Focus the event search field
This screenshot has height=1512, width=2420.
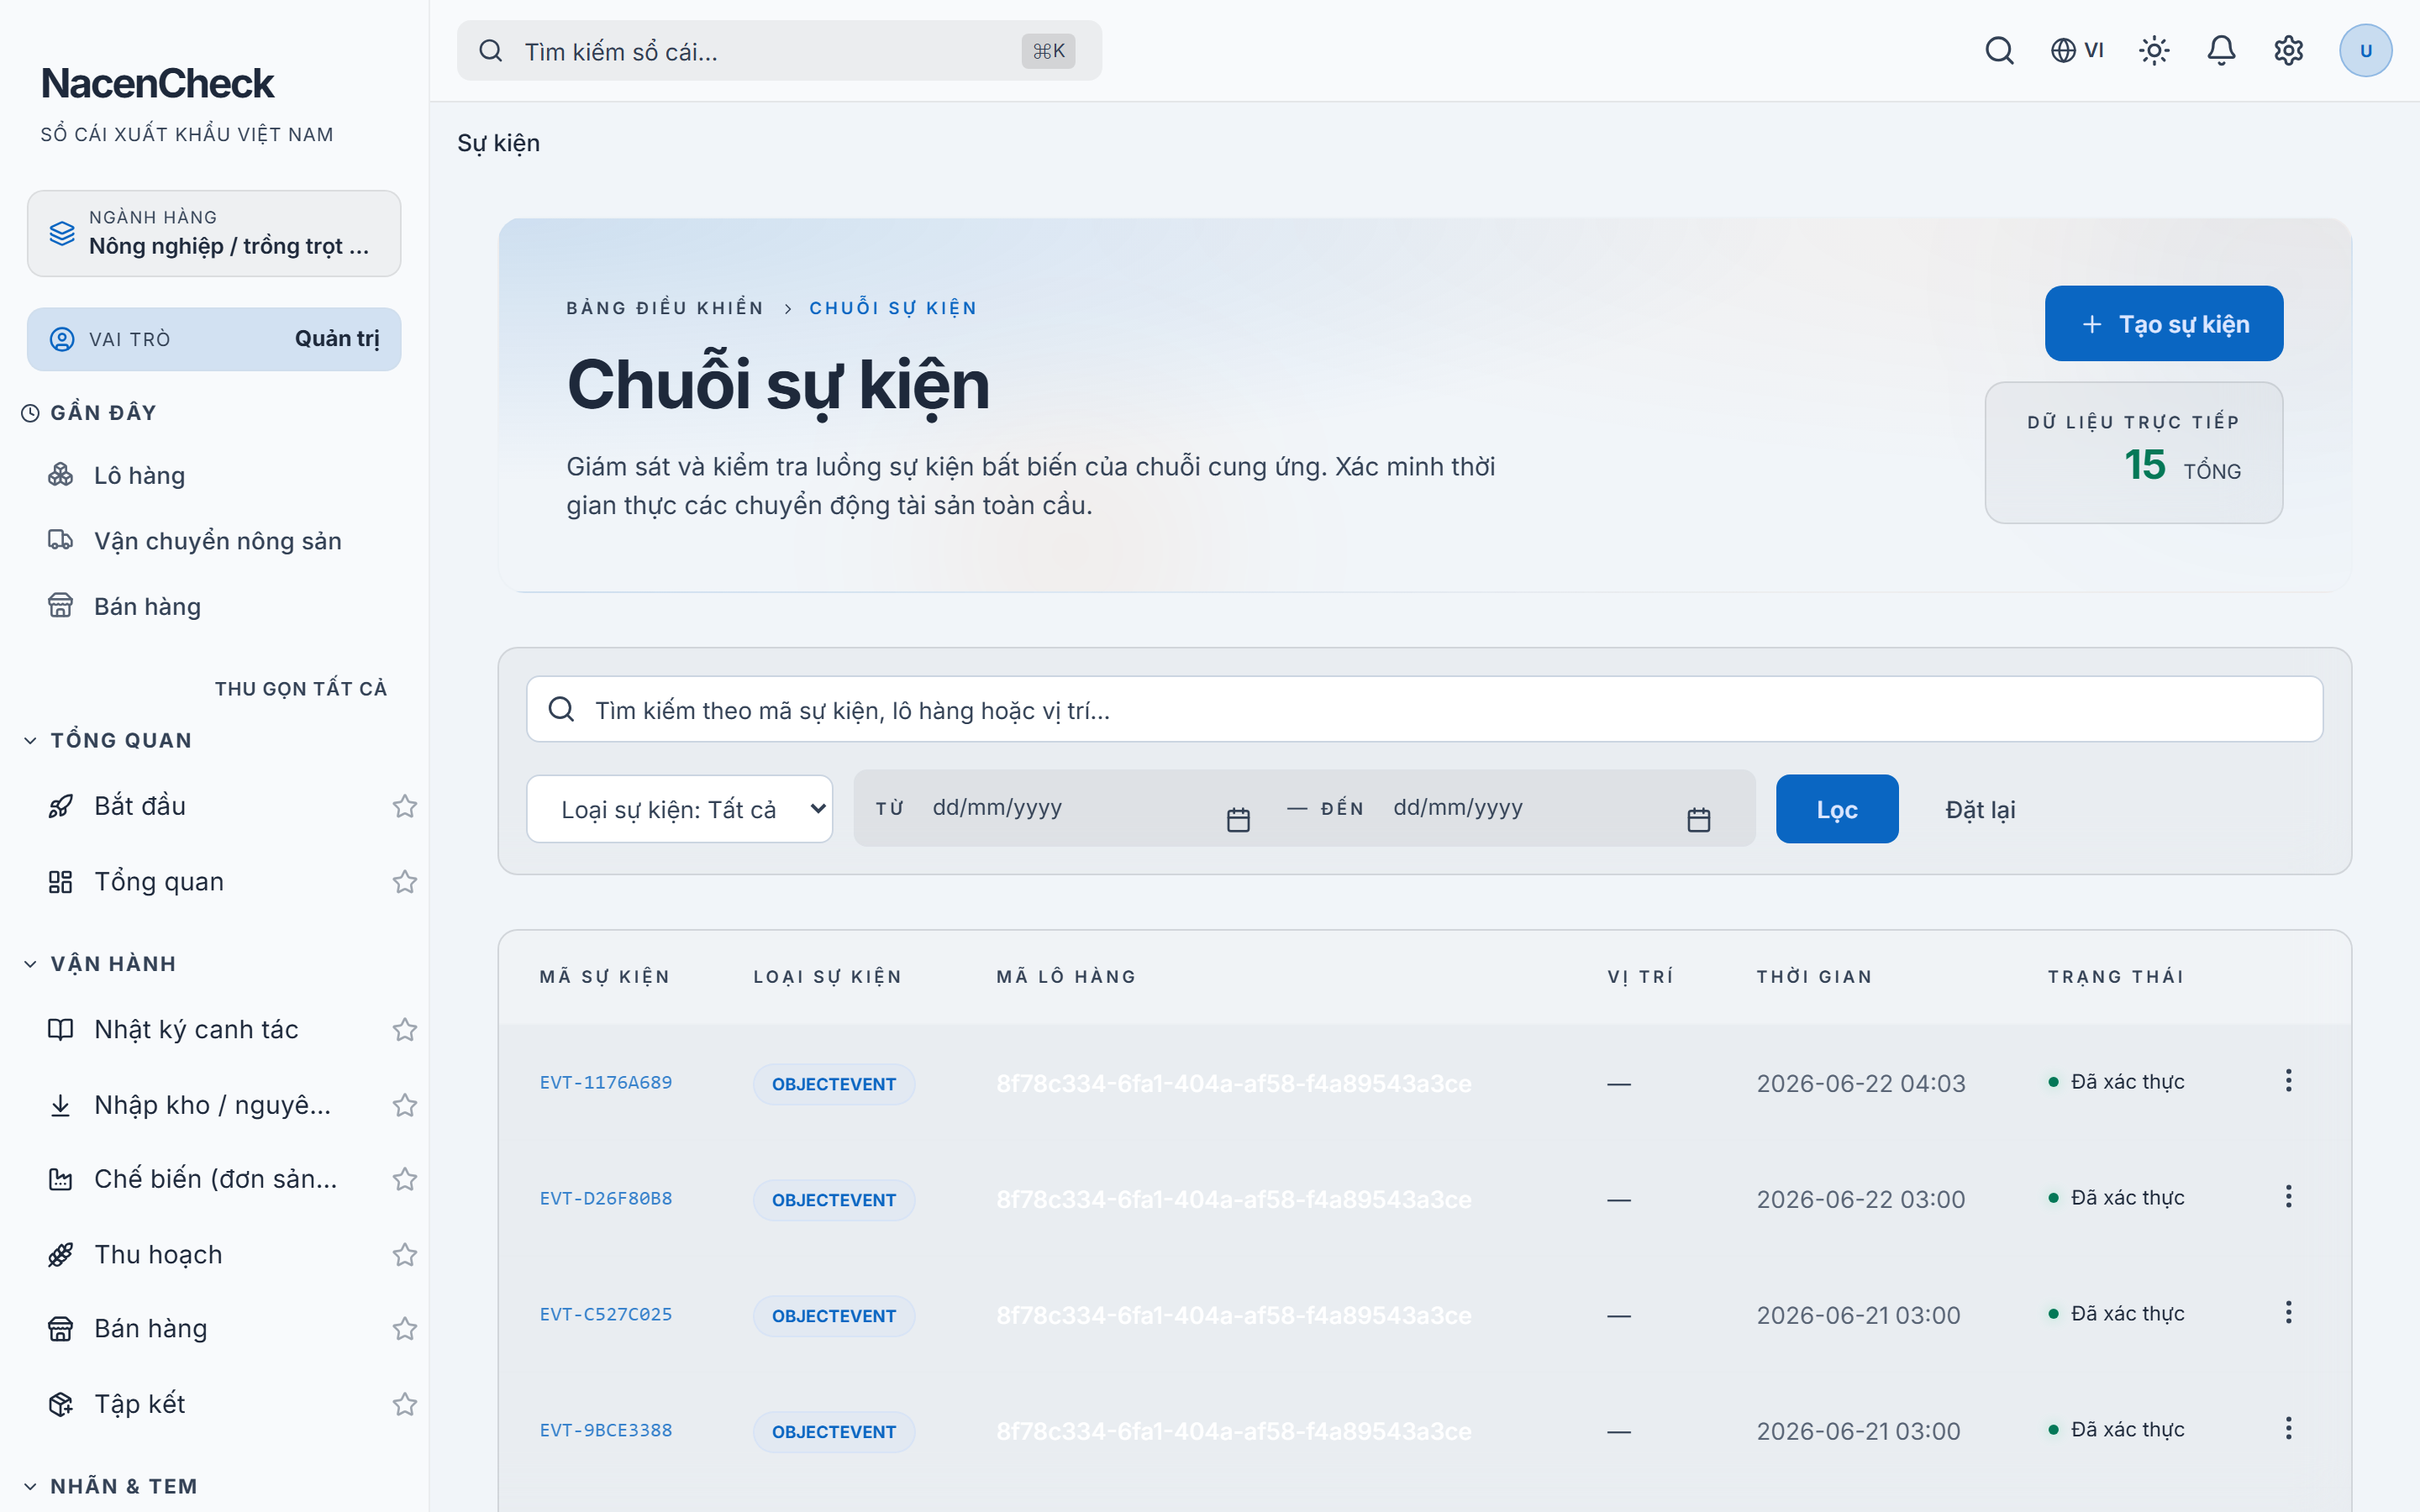pos(1424,709)
